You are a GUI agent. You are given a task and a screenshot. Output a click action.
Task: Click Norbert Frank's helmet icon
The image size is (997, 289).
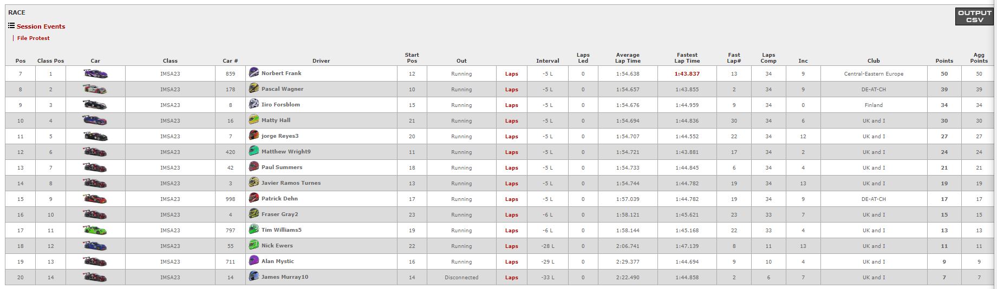(253, 73)
